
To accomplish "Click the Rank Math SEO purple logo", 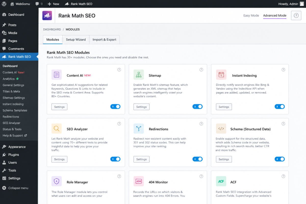I will pos(47,15).
